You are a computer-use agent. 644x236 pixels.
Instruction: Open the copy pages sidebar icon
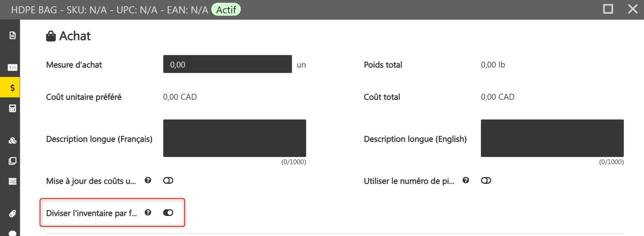13,161
